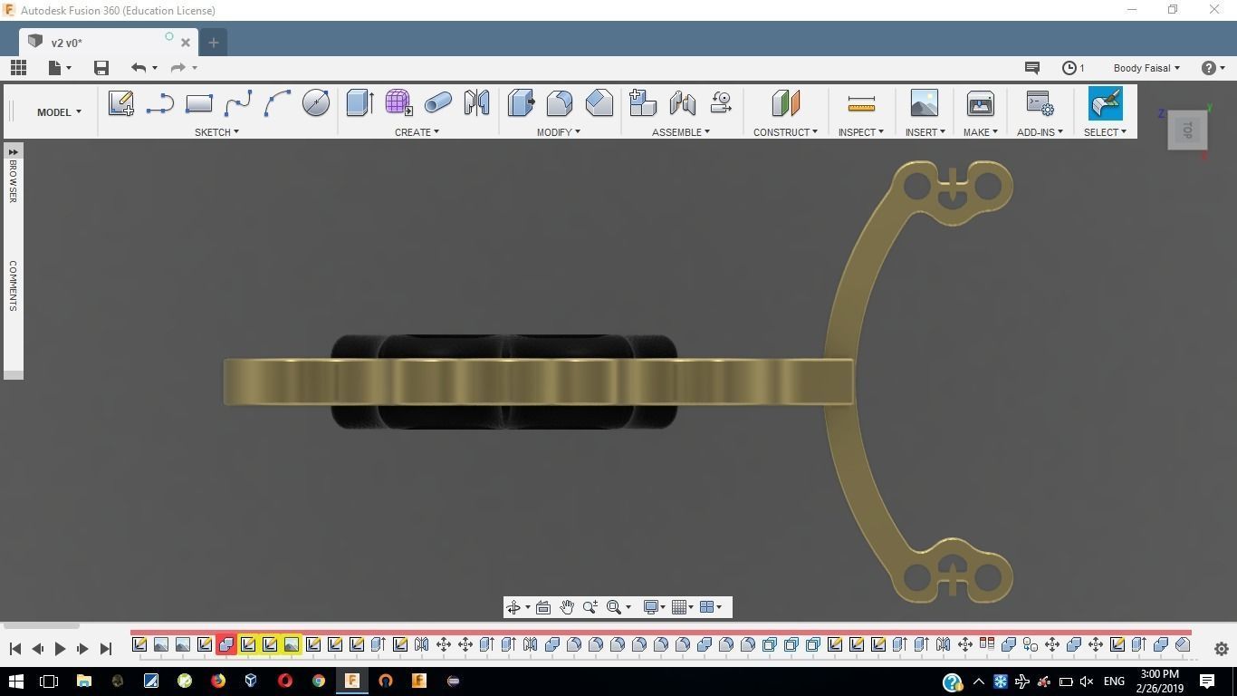Click the Insert image icon
Screen dimensions: 1237x696
pos(924,102)
